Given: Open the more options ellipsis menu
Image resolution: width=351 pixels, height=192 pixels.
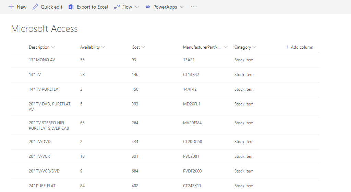Looking at the screenshot, I should [x=194, y=7].
